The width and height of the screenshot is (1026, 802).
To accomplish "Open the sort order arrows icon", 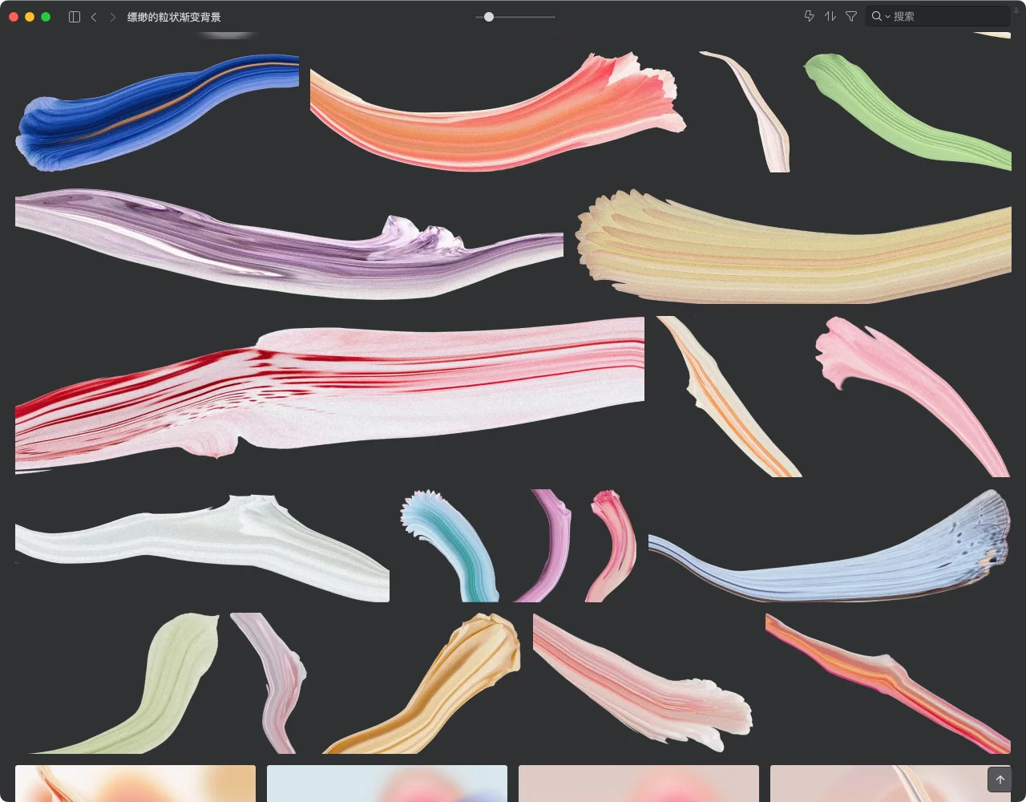I will click(830, 16).
